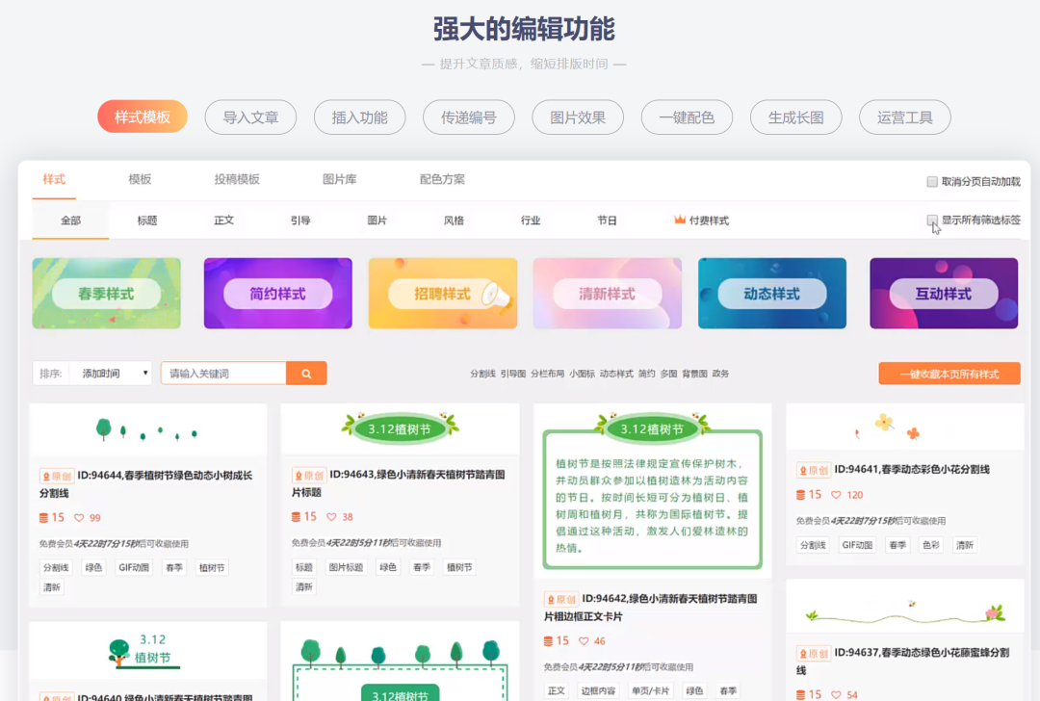The image size is (1040, 701).
Task: Open 付费样式 paid styles filter
Action: pos(702,221)
